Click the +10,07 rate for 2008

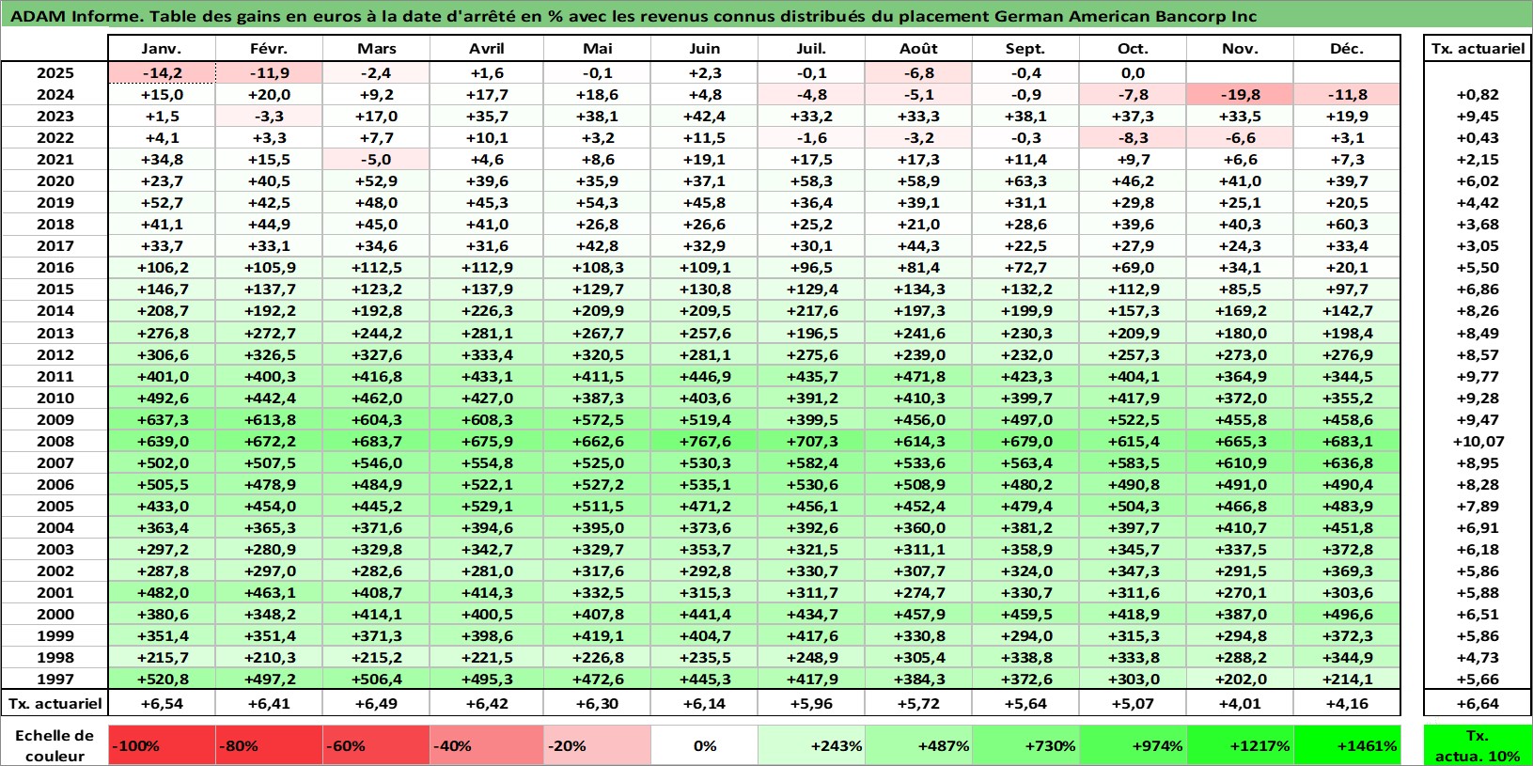[1478, 441]
